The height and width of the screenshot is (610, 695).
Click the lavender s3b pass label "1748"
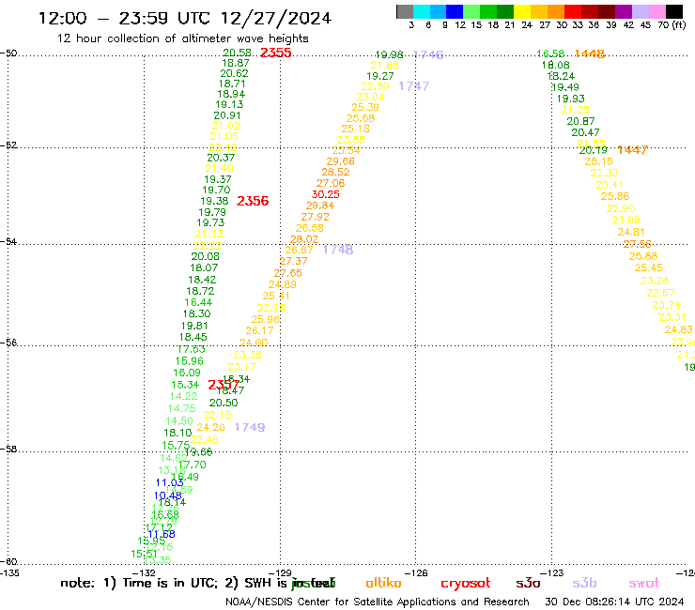(x=338, y=250)
